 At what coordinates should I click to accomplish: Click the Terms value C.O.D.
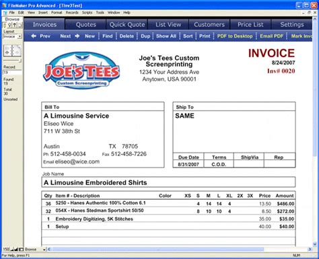(x=219, y=164)
